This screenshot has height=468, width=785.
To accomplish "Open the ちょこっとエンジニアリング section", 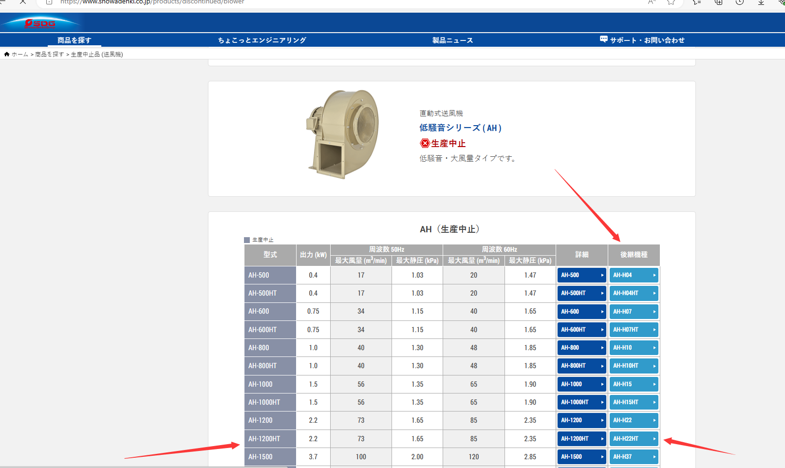I will [262, 40].
